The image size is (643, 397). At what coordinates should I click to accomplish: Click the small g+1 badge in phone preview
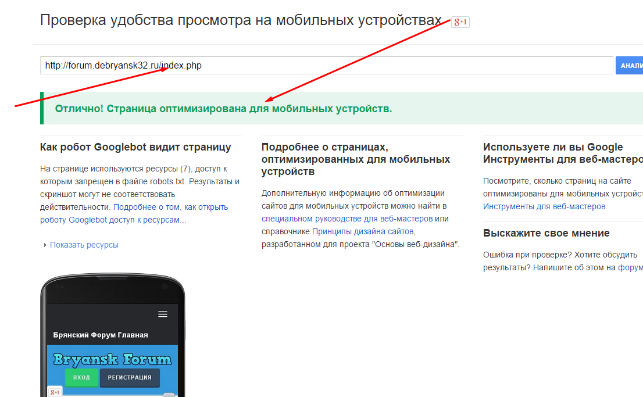pyautogui.click(x=55, y=392)
